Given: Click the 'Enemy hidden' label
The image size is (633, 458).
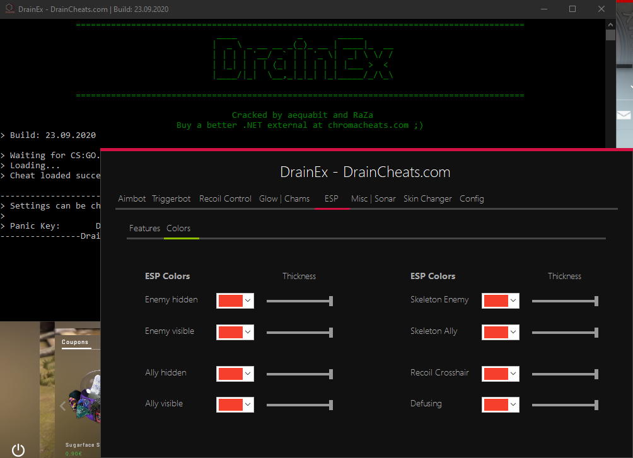Looking at the screenshot, I should [171, 299].
